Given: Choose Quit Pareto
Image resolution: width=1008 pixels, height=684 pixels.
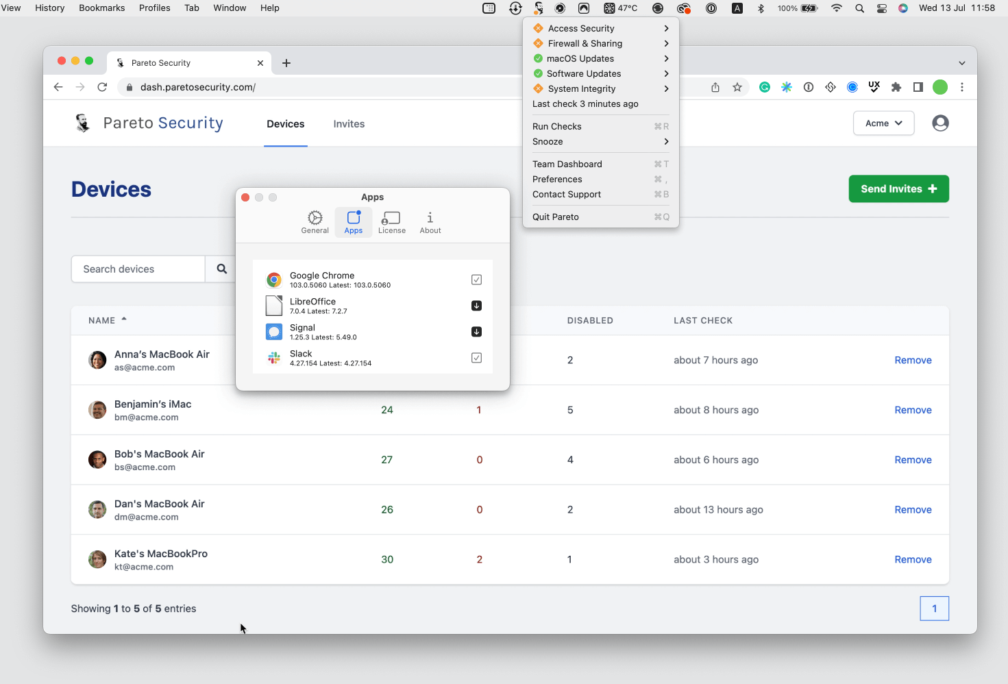Looking at the screenshot, I should (601, 217).
